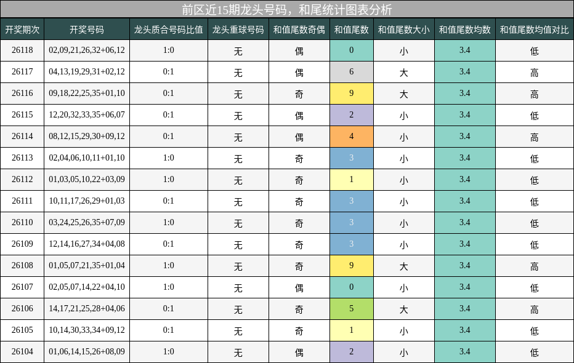Select issue number 26117
This screenshot has height=363, width=574.
[x=22, y=71]
